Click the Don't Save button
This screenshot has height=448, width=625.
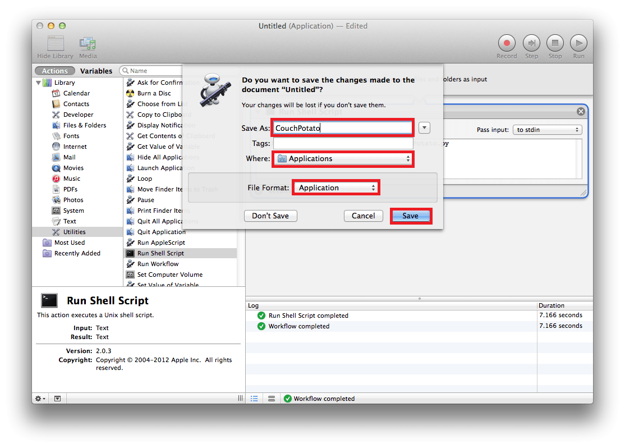[x=270, y=216]
